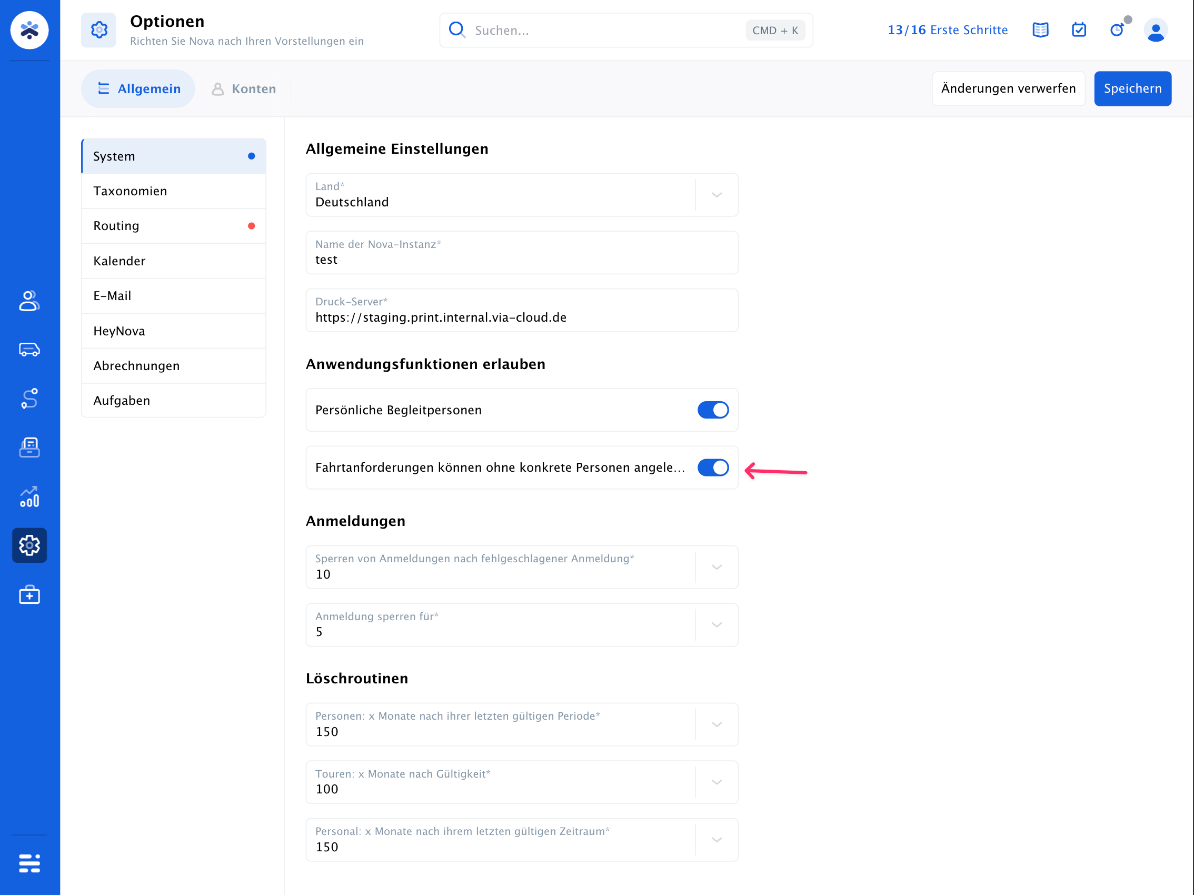This screenshot has width=1194, height=895.
Task: Click Änderungen verwerfen button
Action: (x=1008, y=88)
